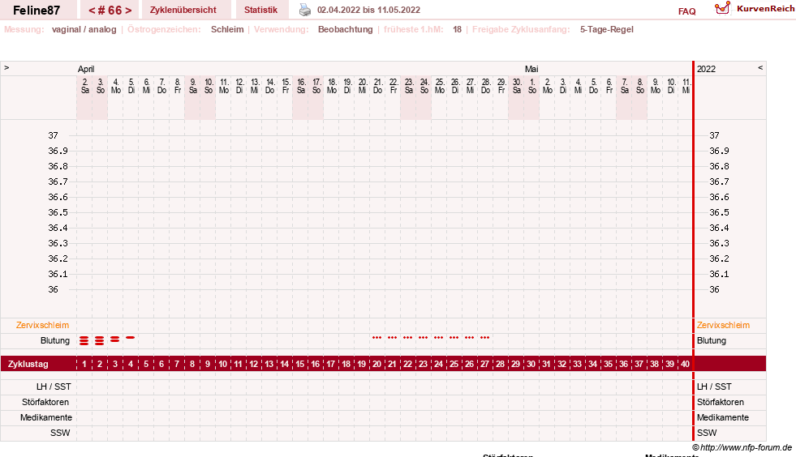The image size is (796, 457).
Task: Select bleeding marker on cycle day 1
Action: 84,340
